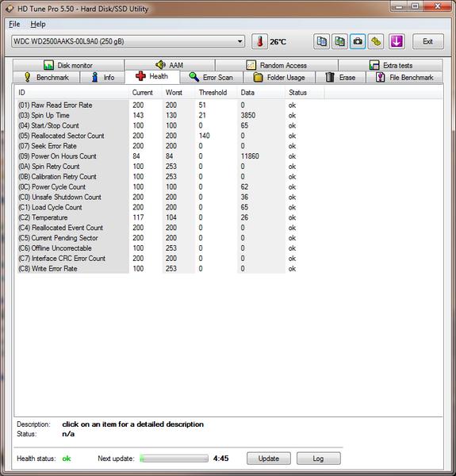Open options with the yellow tools icon

click(376, 41)
